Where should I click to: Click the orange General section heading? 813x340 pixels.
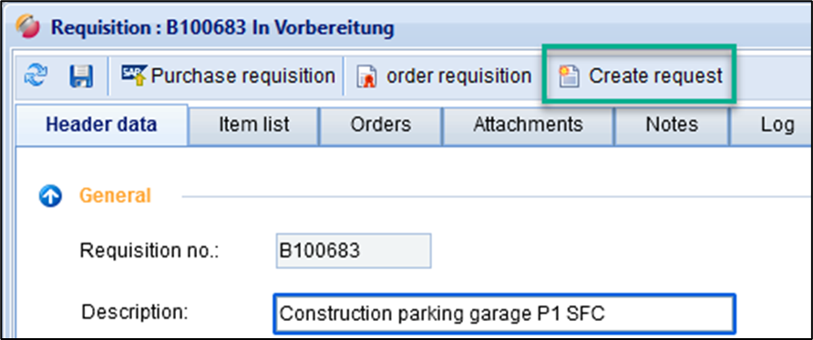(x=115, y=195)
